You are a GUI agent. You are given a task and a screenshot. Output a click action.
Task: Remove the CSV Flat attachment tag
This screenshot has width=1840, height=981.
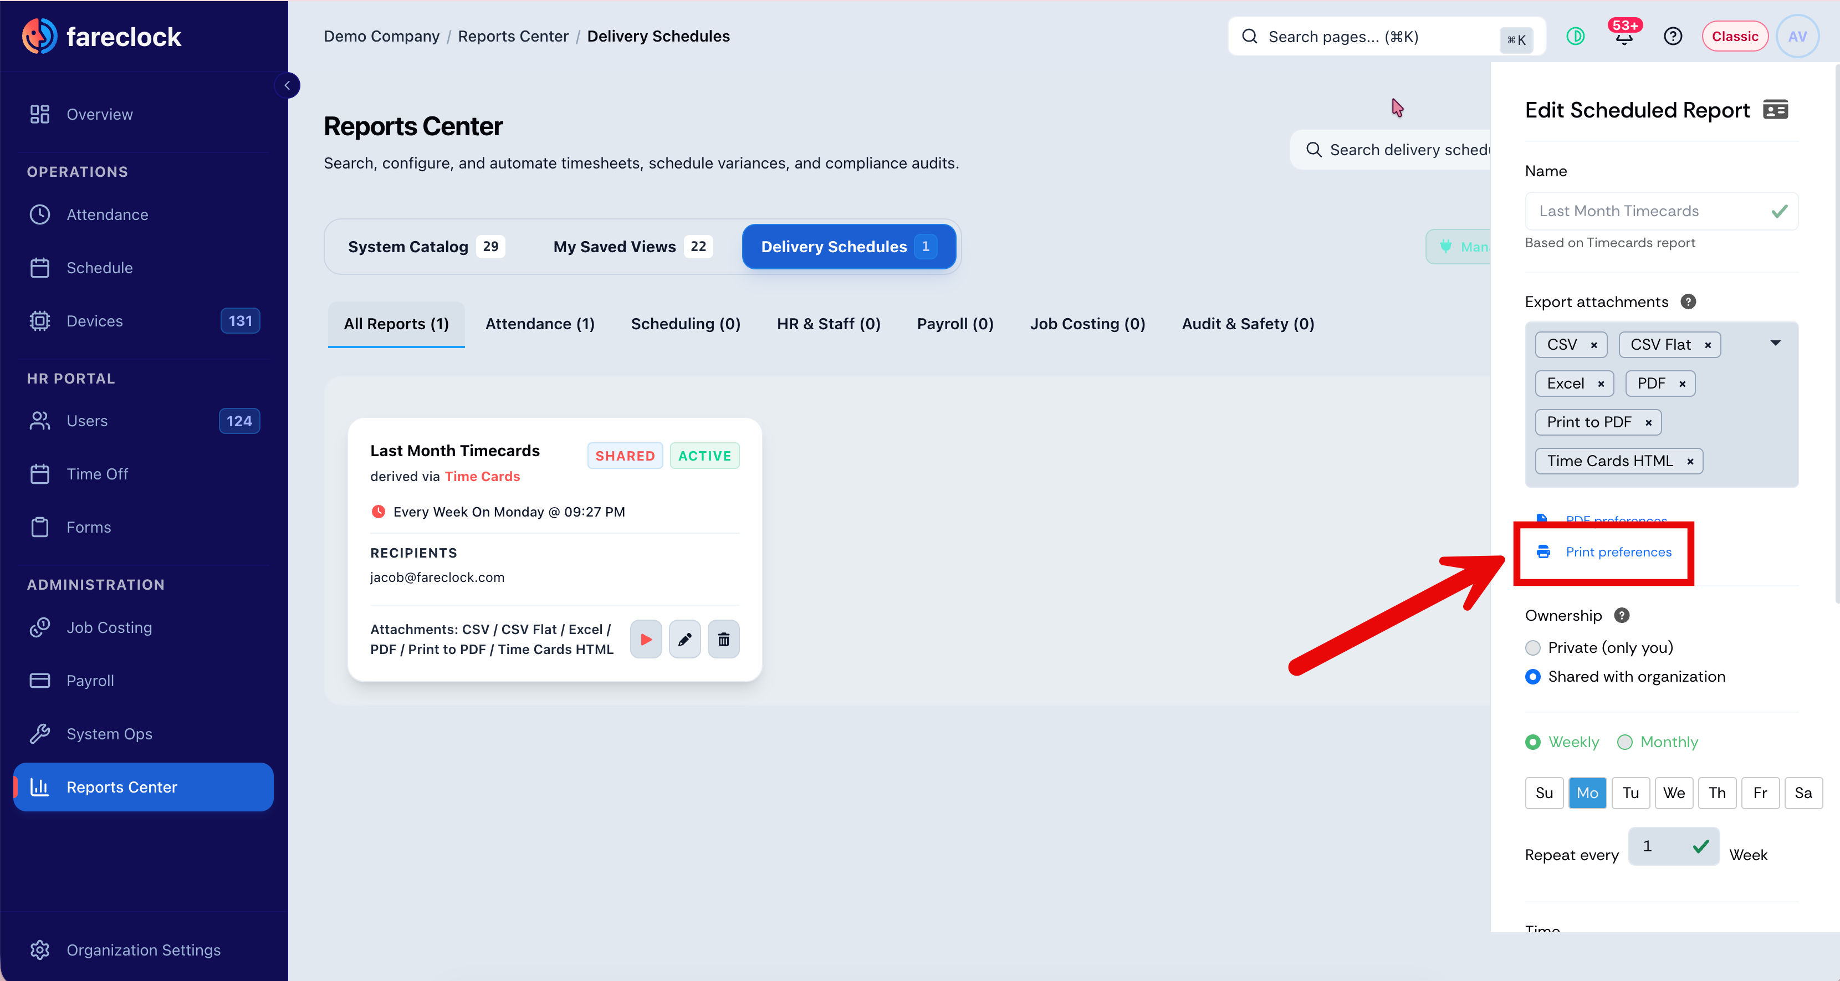point(1707,345)
